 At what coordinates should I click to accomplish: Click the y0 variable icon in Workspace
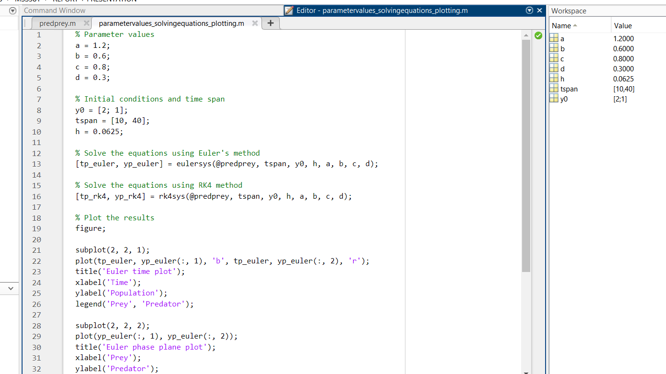tap(554, 99)
